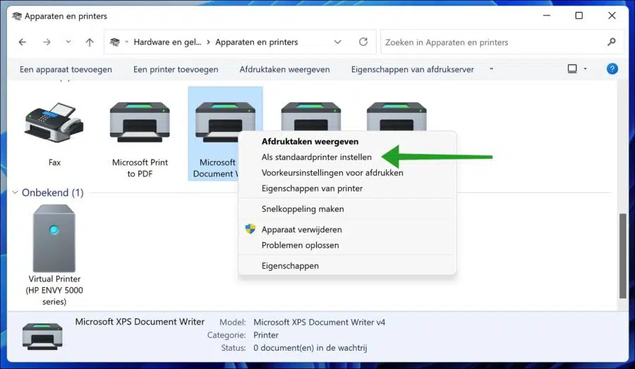Choose Snelkoppeling maken
The image size is (635, 369).
tap(347, 209)
